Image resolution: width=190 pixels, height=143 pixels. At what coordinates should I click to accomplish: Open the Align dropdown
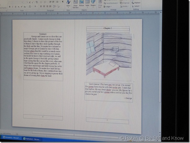coord(108,7)
